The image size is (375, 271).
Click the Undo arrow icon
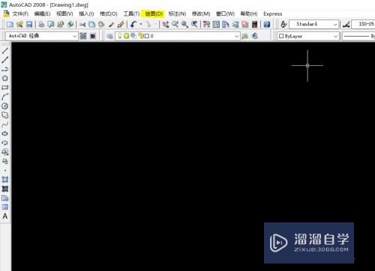click(x=133, y=24)
